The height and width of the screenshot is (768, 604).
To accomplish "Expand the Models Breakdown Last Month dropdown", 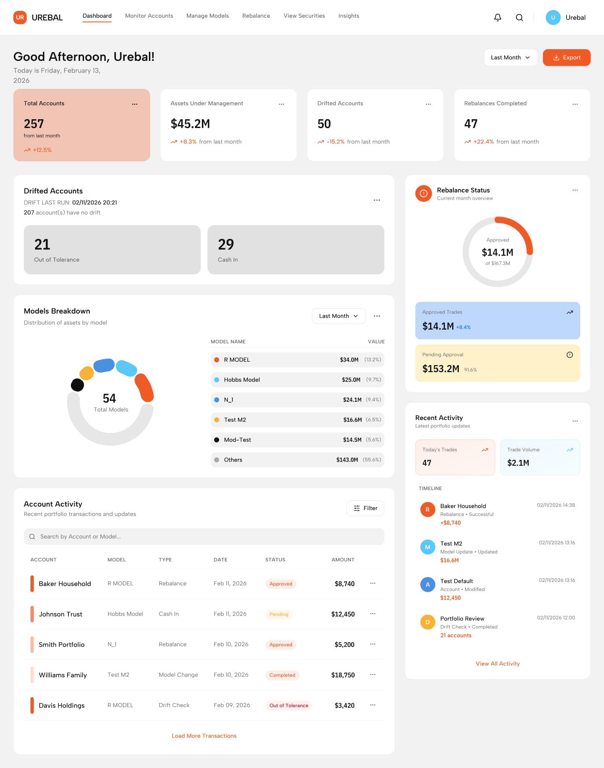I will [339, 316].
